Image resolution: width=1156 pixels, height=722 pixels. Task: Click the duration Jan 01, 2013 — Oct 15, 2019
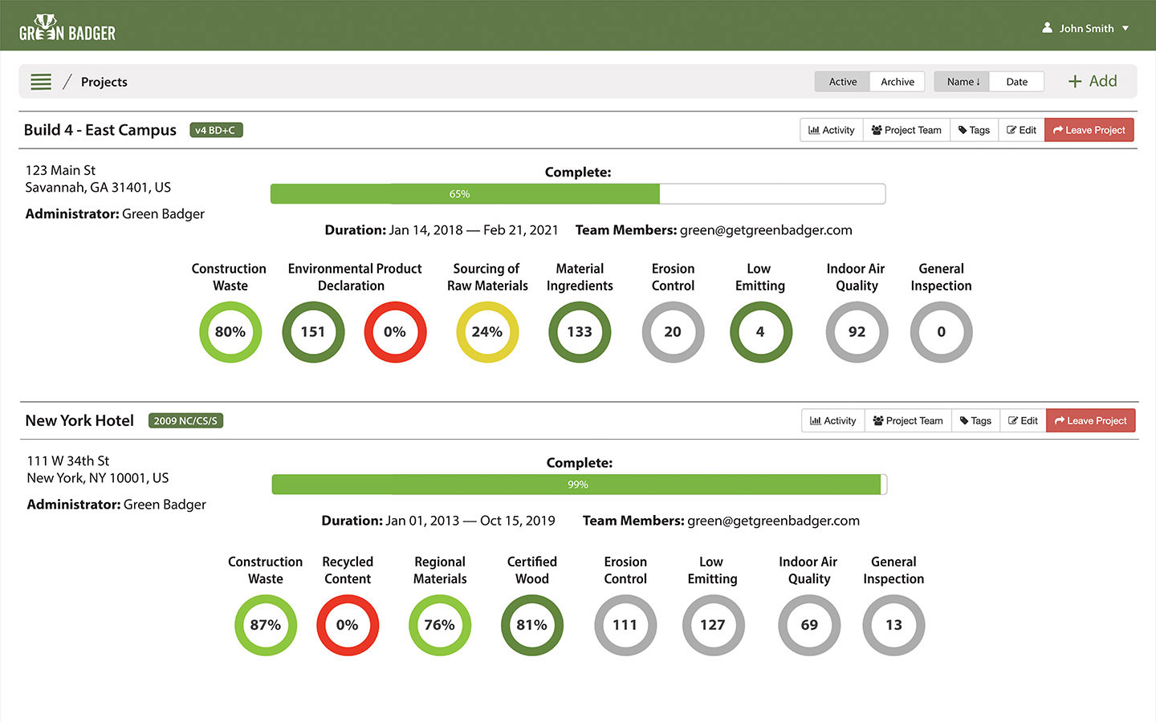click(x=470, y=521)
